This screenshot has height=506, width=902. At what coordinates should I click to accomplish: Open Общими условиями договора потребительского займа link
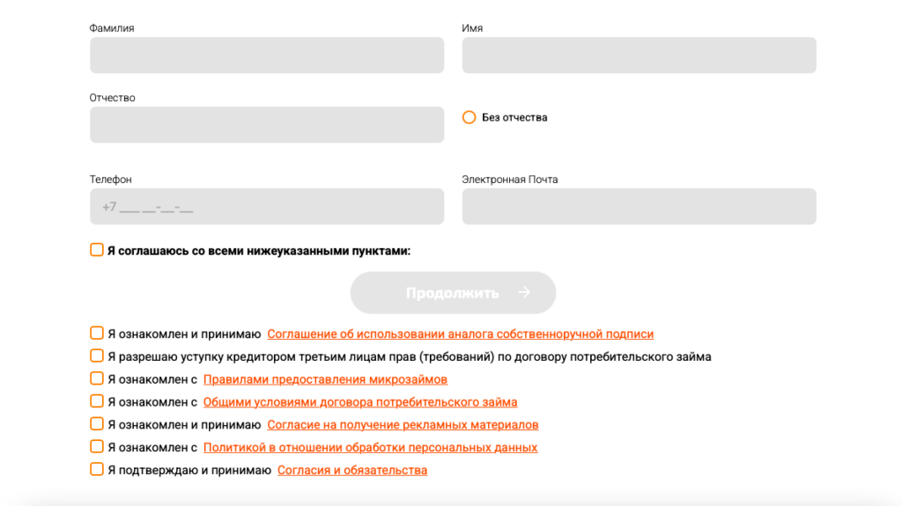click(x=360, y=402)
